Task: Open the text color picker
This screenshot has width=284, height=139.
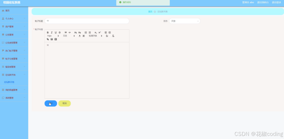Action: pyautogui.click(x=80, y=36)
